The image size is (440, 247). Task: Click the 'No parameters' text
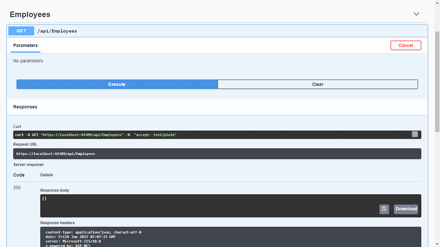coord(28,61)
